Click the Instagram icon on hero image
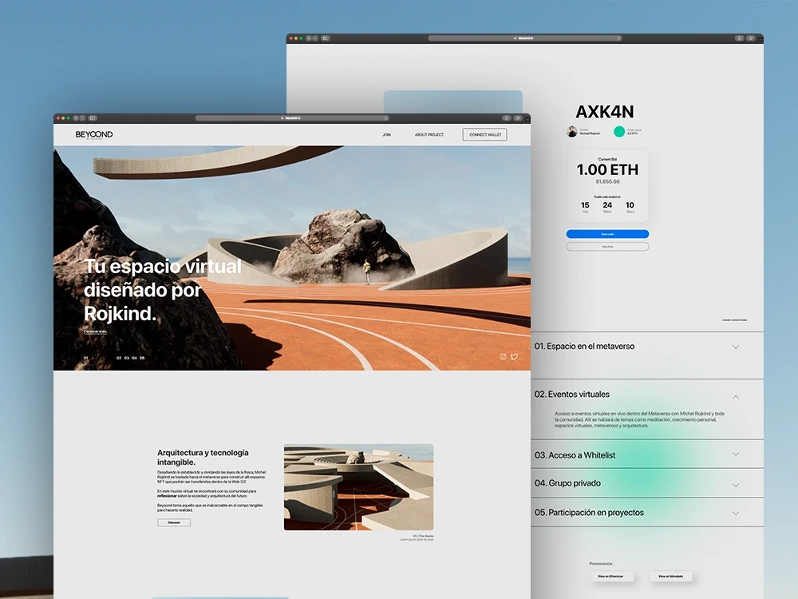This screenshot has height=599, width=798. pyautogui.click(x=503, y=356)
